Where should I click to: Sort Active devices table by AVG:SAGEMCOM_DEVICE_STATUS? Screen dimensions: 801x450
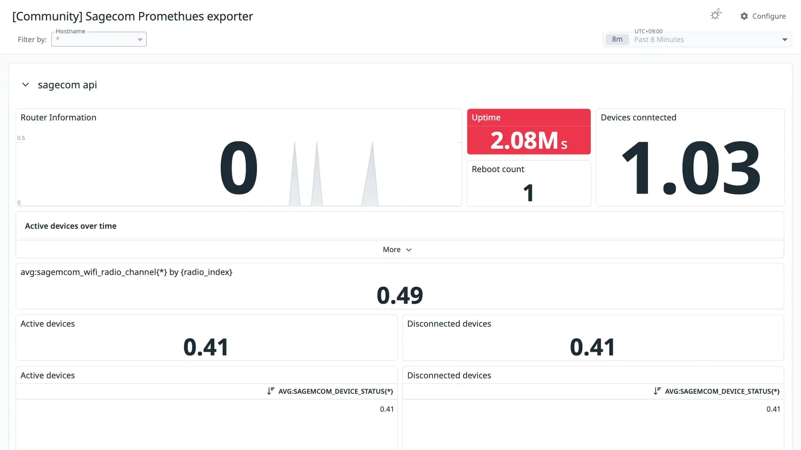point(330,391)
